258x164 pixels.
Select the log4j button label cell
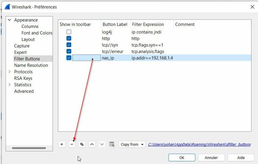tap(107, 32)
